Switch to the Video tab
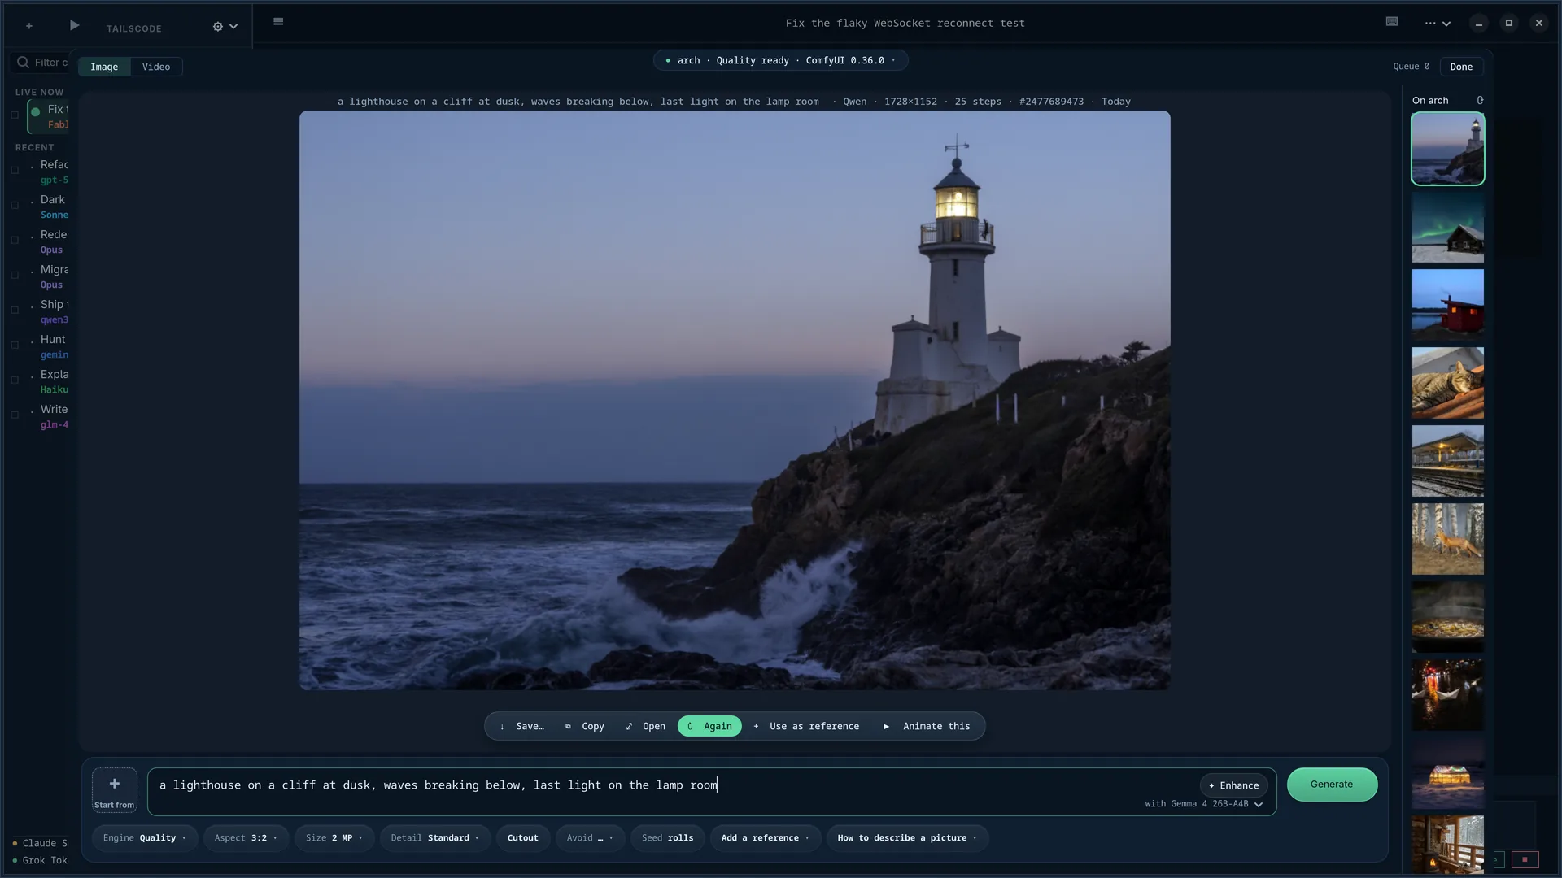The width and height of the screenshot is (1562, 878). click(156, 67)
